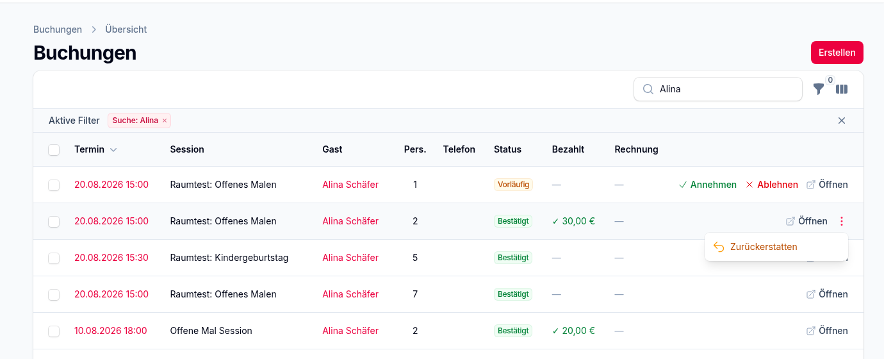Click the date 20.08.2026 15:30

pos(111,258)
